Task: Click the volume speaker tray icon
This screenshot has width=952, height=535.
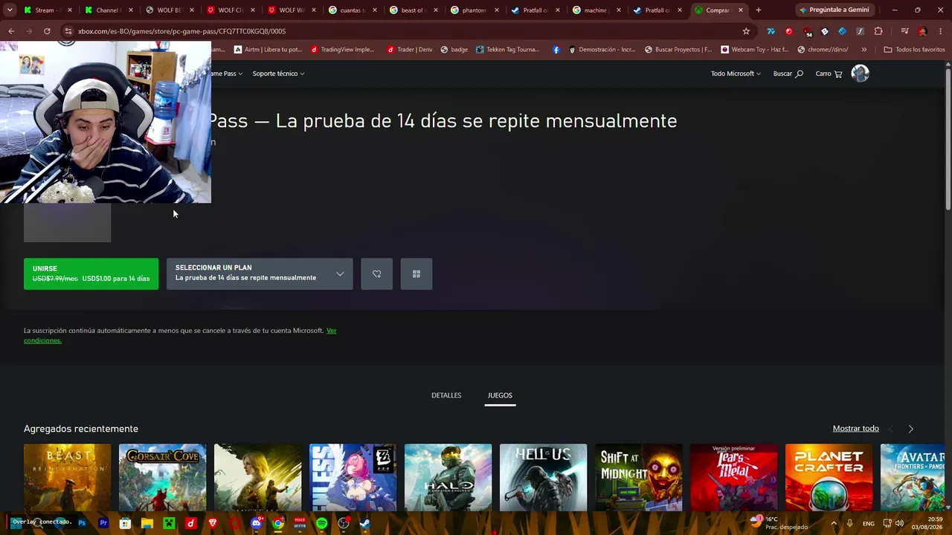Action: tap(900, 523)
